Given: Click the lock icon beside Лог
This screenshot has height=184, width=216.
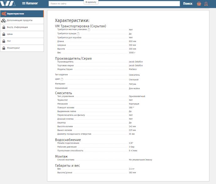Looking at the screenshot, I should click(x=4, y=41).
